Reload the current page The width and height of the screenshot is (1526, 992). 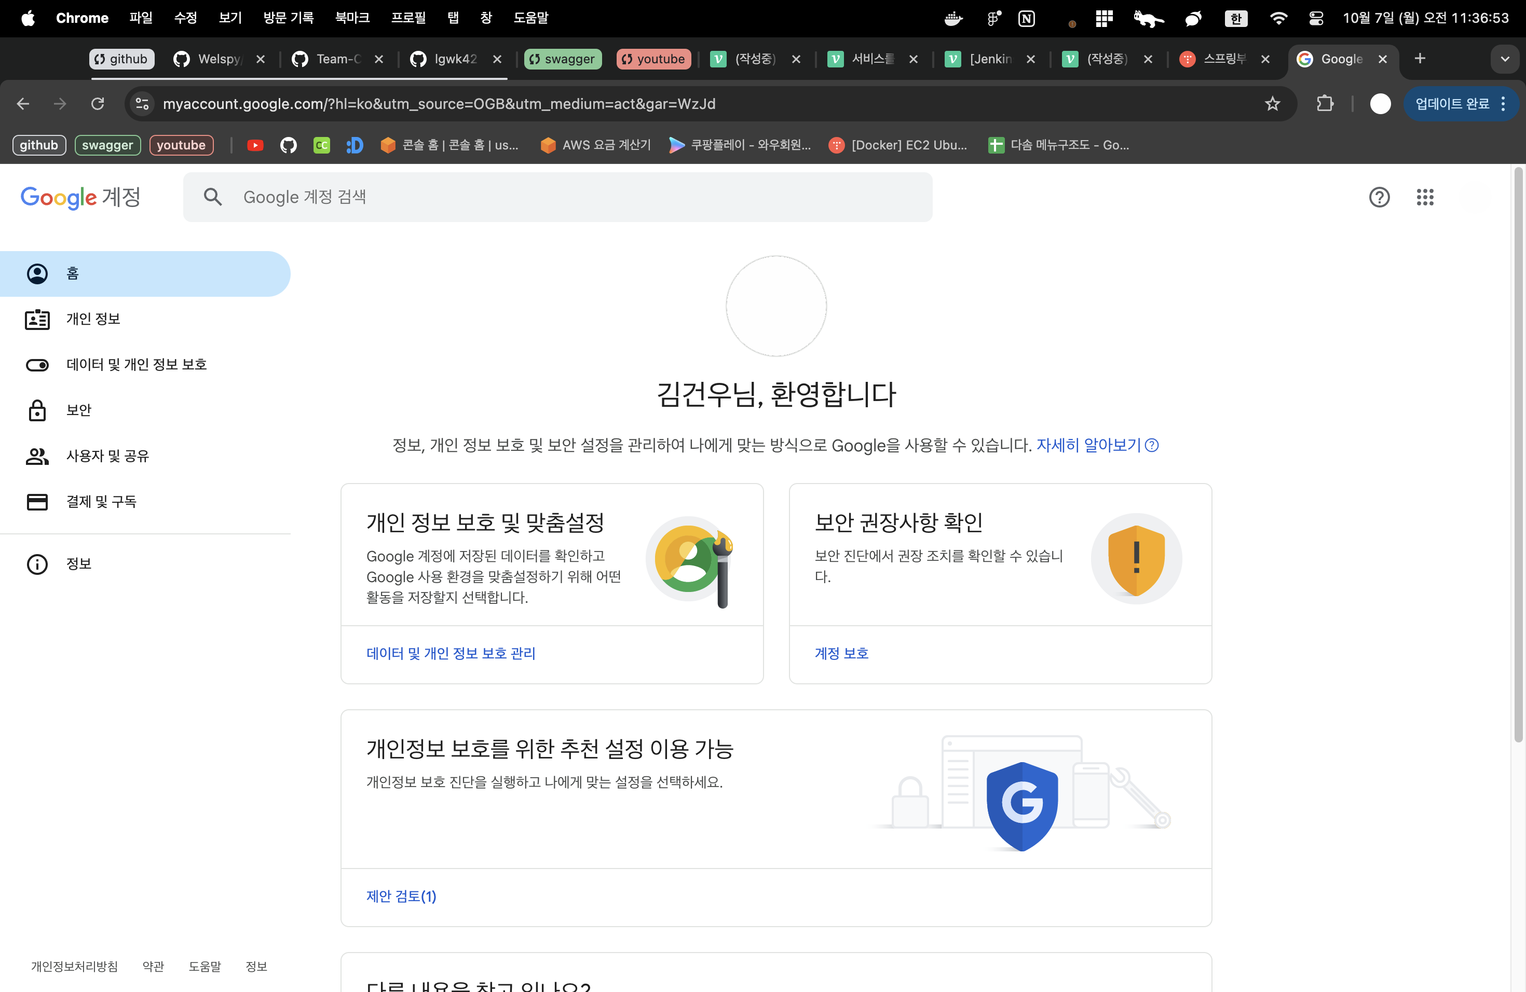[98, 104]
